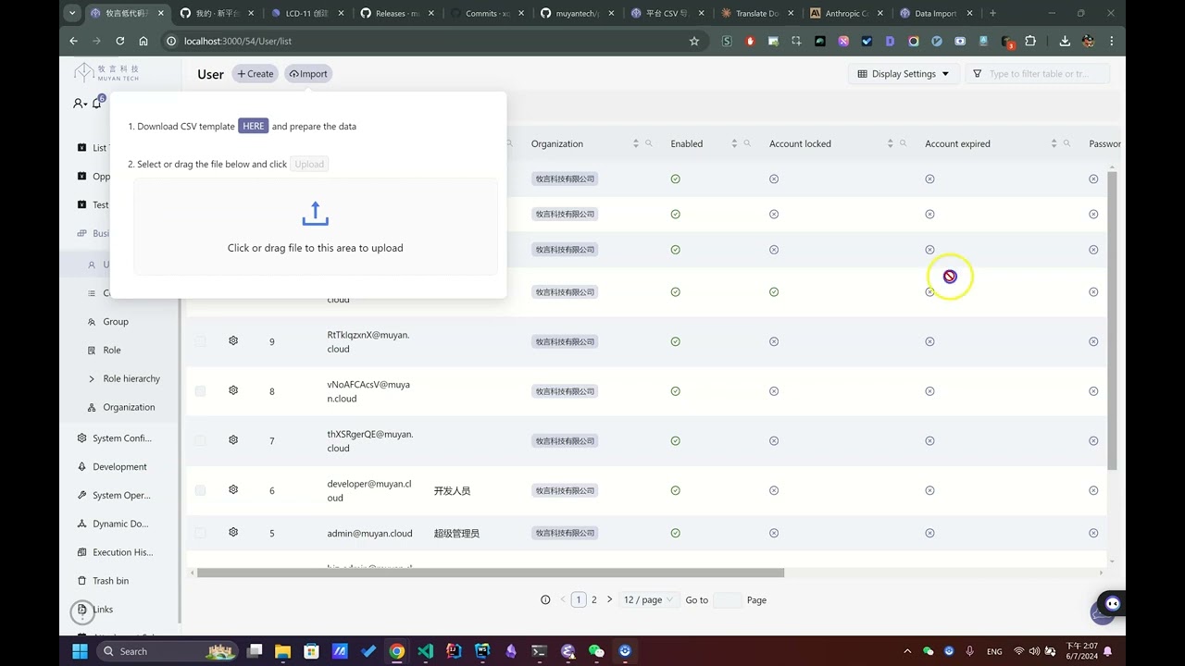Open the notification bell in the sidebar
Screen dimensions: 1185x666
click(x=96, y=103)
